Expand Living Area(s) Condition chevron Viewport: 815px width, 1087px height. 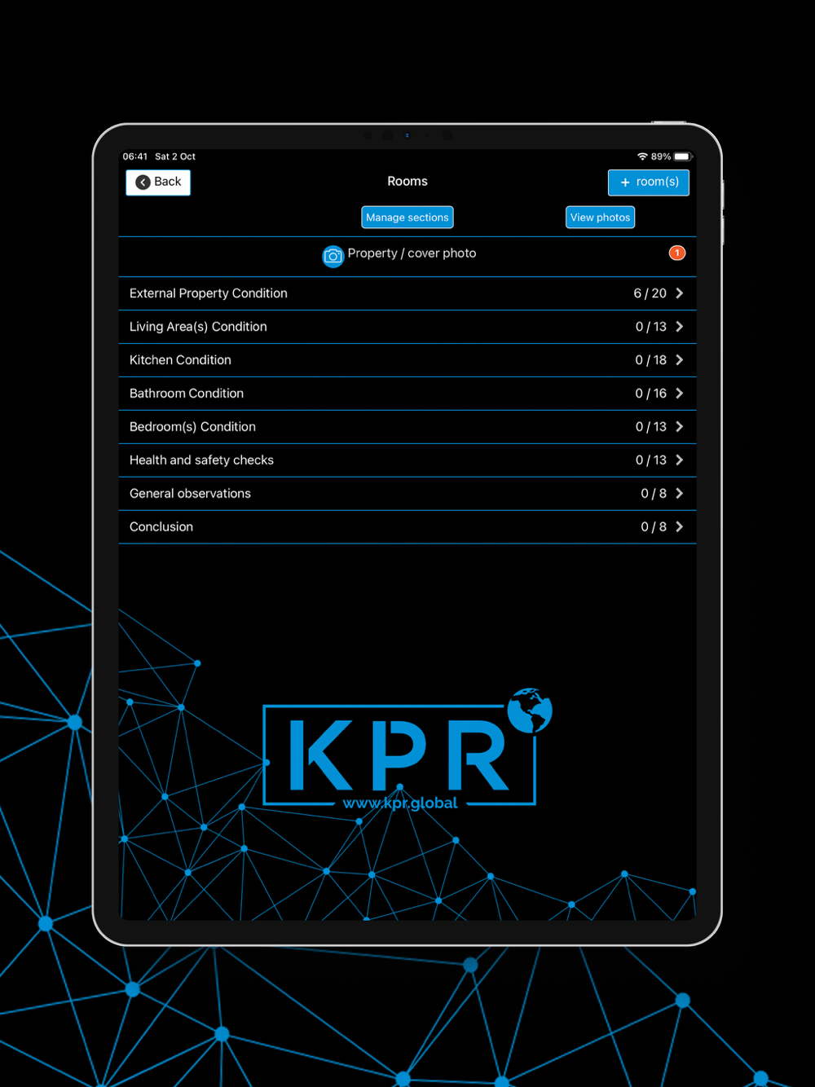point(680,327)
